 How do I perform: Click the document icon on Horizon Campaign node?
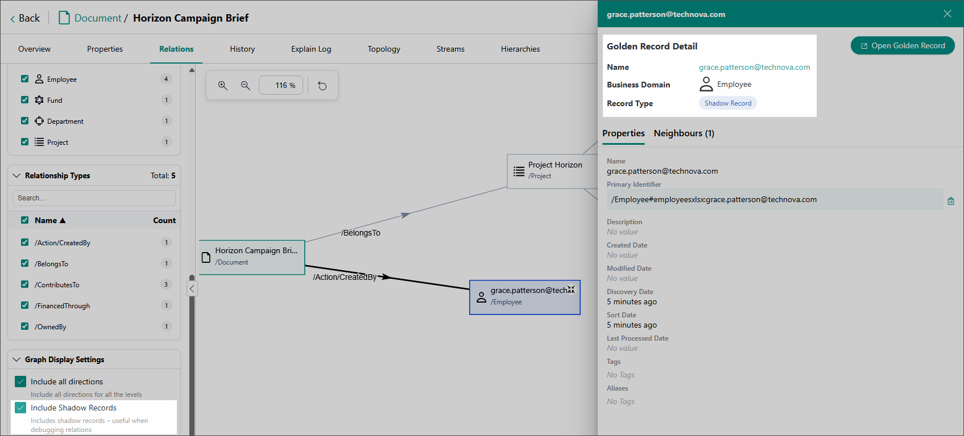click(206, 257)
